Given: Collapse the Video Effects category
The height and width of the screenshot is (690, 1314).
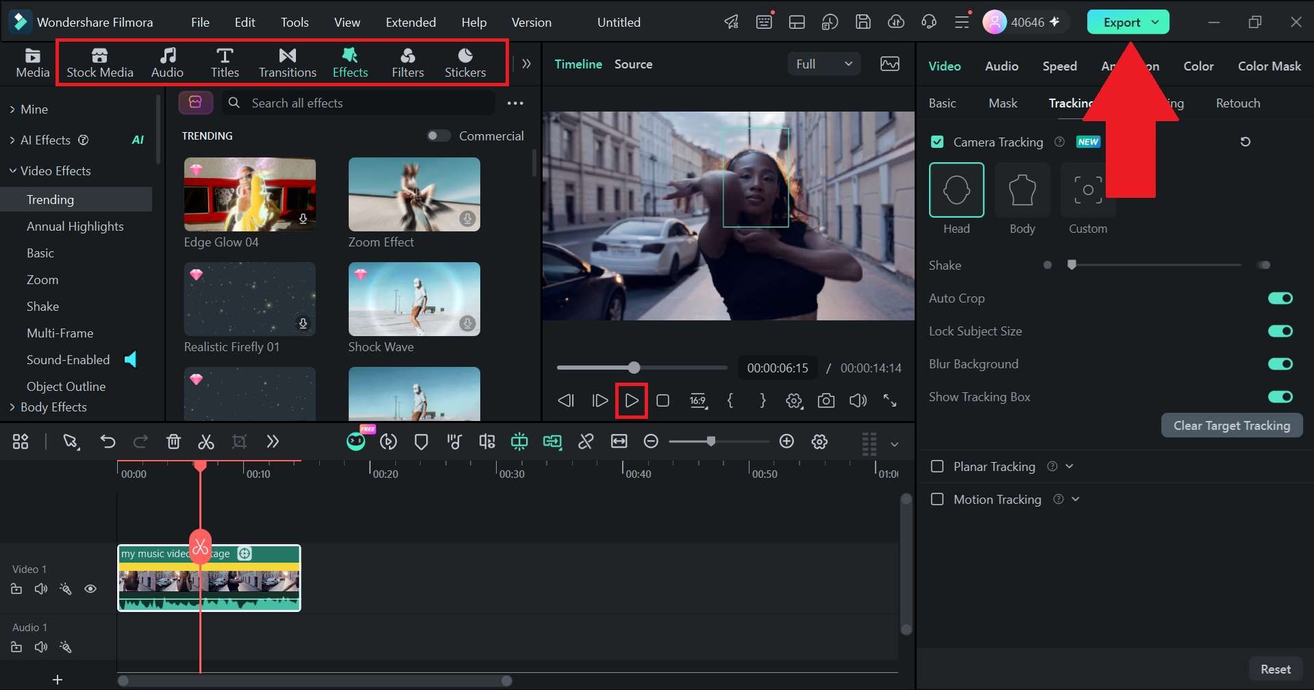Looking at the screenshot, I should coord(12,170).
